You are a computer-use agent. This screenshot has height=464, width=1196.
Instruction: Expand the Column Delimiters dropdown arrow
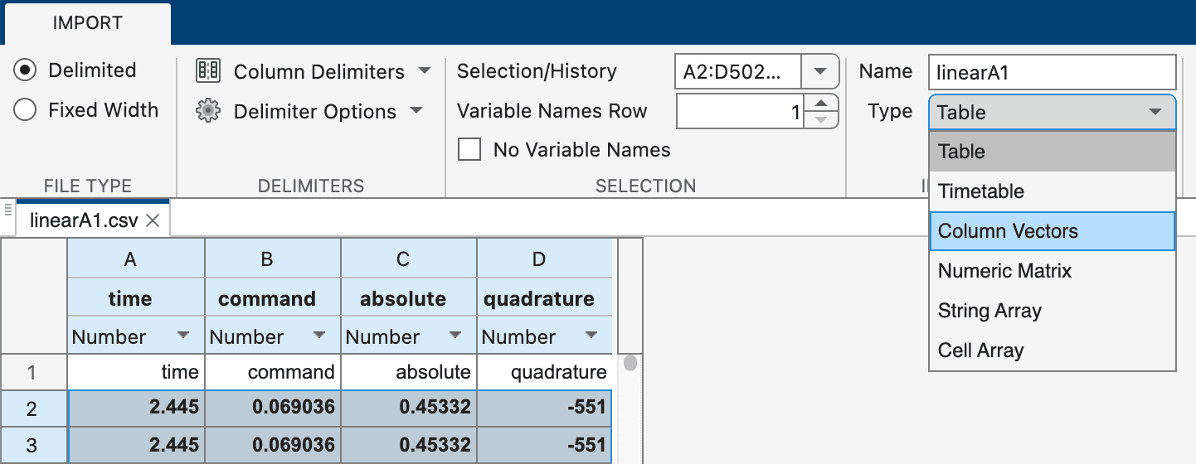(x=425, y=71)
